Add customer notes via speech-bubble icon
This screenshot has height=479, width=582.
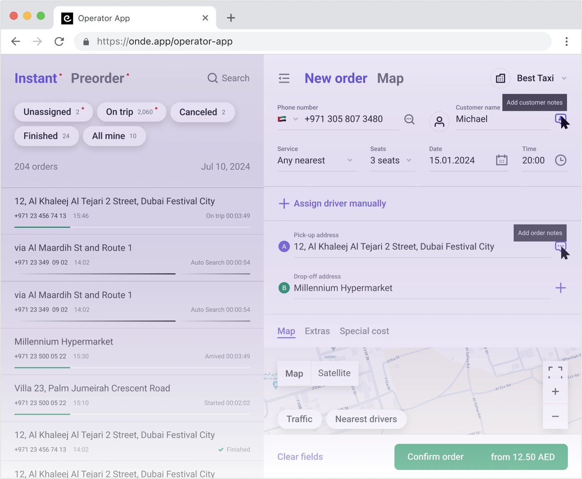(560, 119)
